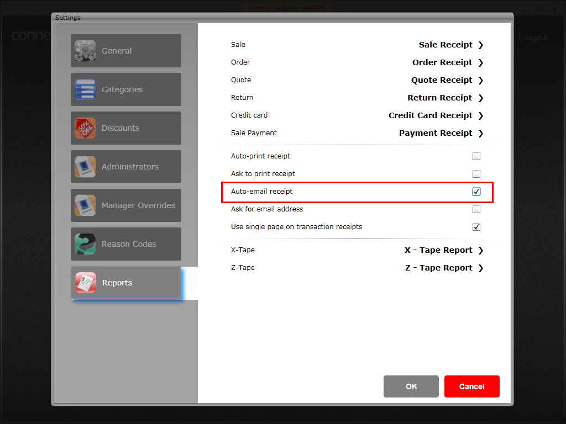Image resolution: width=566 pixels, height=424 pixels.
Task: Expand the Sale Receipt chevron
Action: pyautogui.click(x=480, y=45)
